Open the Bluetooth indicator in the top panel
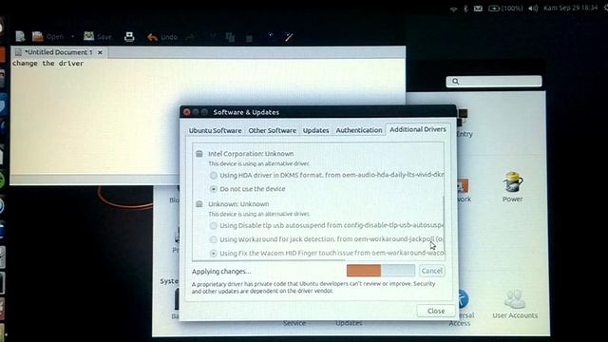The height and width of the screenshot is (342, 608). coord(465,9)
